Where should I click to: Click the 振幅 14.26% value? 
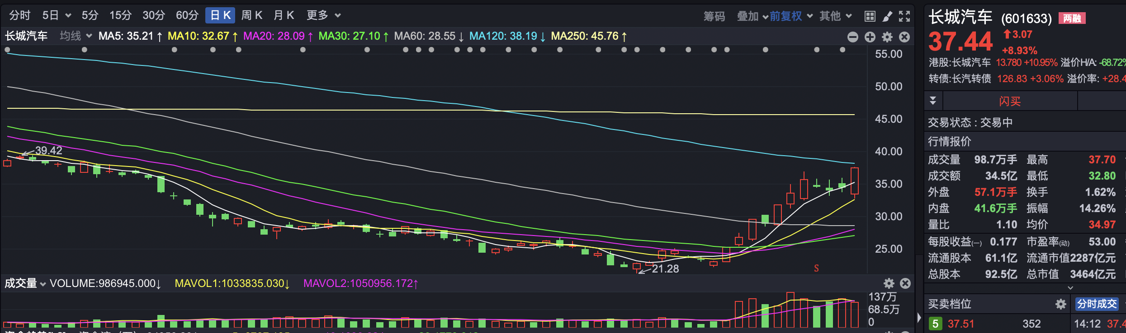1098,208
